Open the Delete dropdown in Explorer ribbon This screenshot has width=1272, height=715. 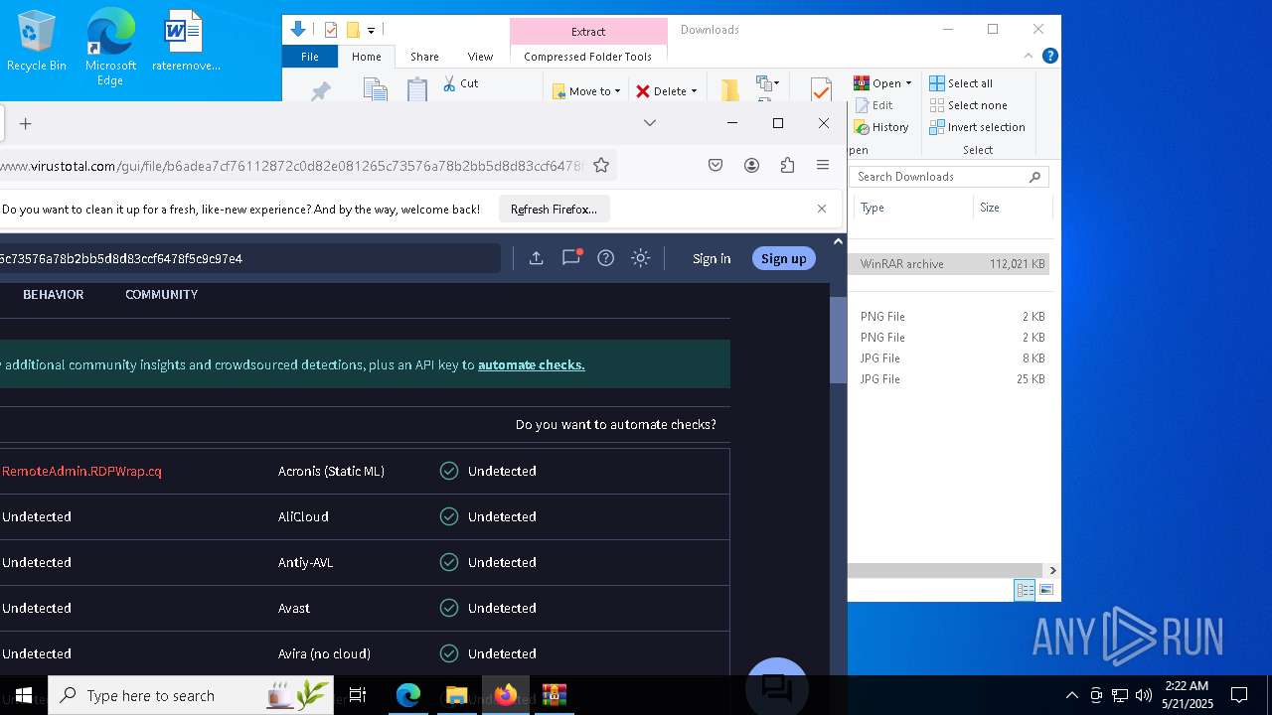pyautogui.click(x=667, y=91)
